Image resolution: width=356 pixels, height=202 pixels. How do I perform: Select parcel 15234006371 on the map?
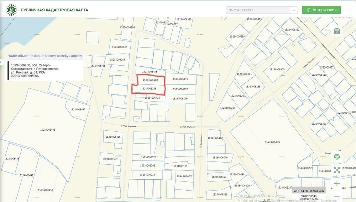click(x=327, y=67)
